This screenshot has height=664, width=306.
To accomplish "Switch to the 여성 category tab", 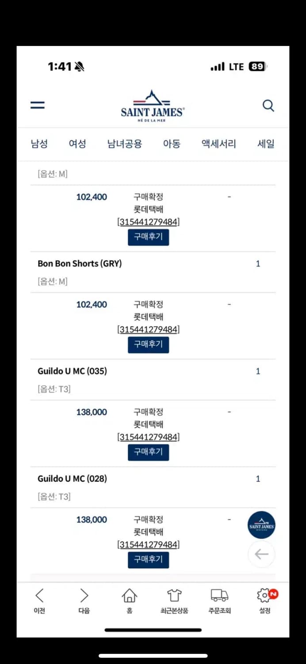I will click(x=77, y=143).
